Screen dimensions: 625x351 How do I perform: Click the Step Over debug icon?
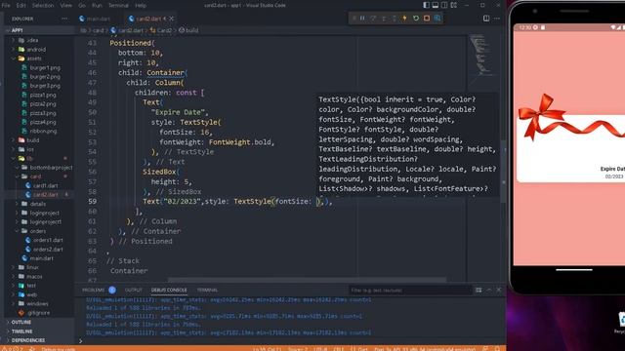373,19
